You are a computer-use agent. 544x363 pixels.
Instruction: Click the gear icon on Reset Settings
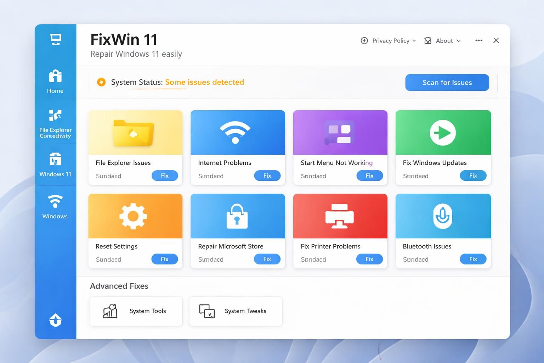[x=133, y=216]
